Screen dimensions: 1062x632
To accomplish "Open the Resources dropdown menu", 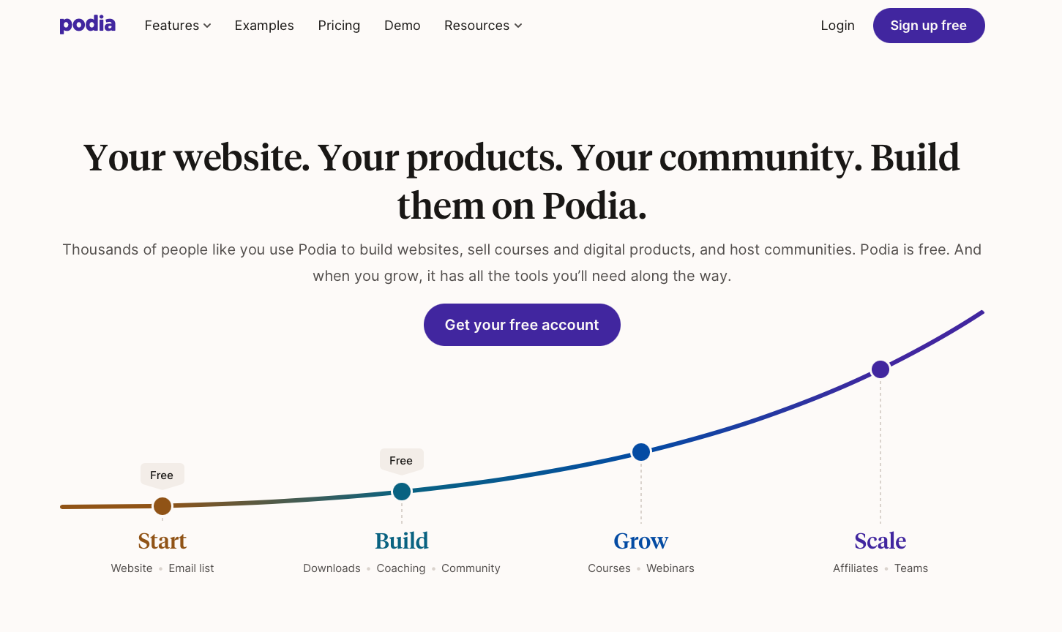I will 483,26.
